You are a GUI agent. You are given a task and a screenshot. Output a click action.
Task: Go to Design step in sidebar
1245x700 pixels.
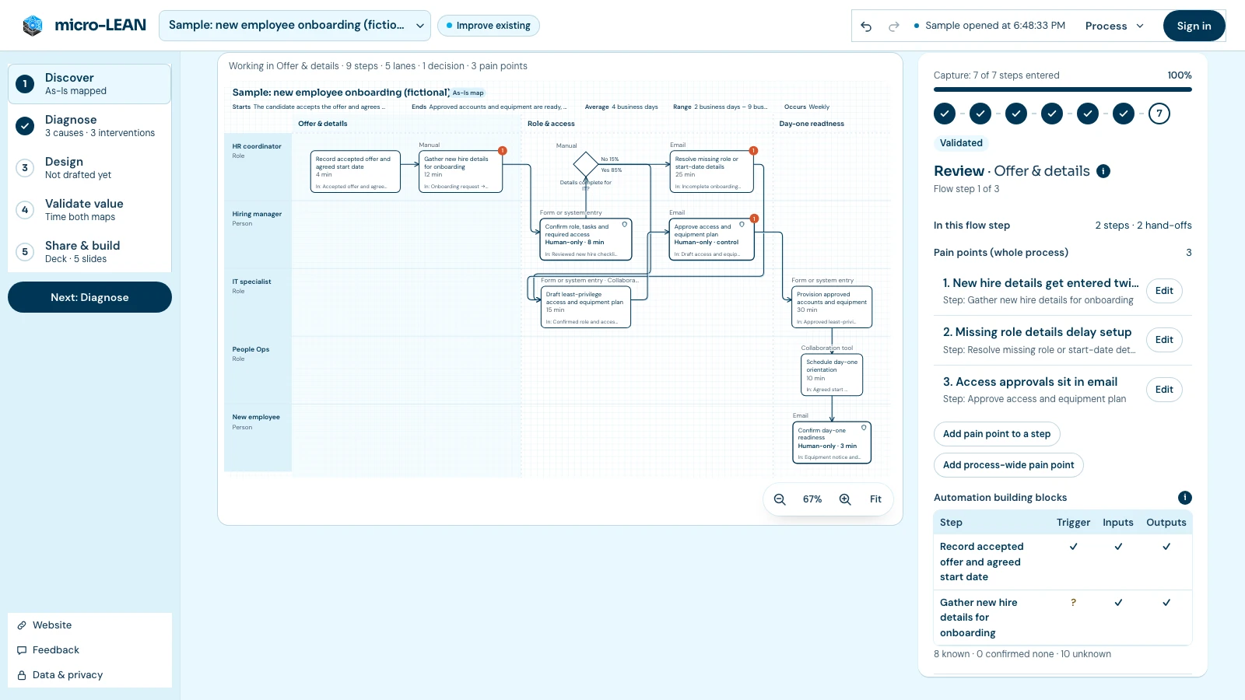[89, 168]
